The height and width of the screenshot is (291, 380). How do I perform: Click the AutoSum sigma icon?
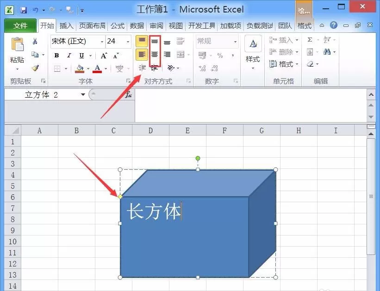(x=310, y=40)
